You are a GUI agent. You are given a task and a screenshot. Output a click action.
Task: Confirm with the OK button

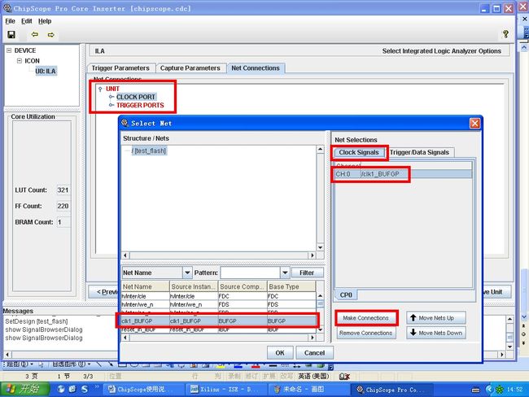[280, 353]
